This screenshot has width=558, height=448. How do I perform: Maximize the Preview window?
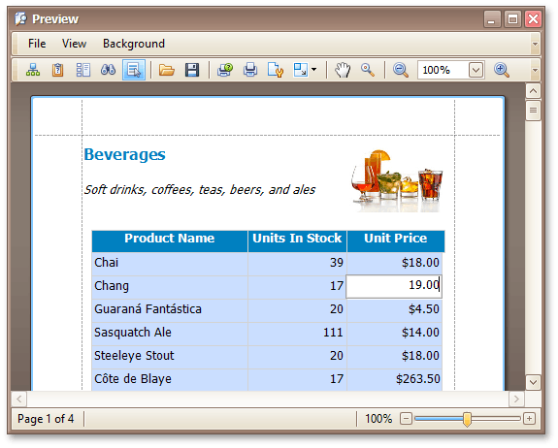pos(512,18)
